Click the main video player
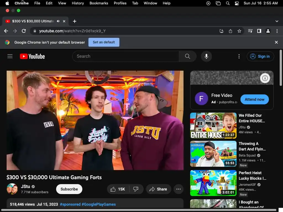The width and height of the screenshot is (283, 212). click(95, 120)
